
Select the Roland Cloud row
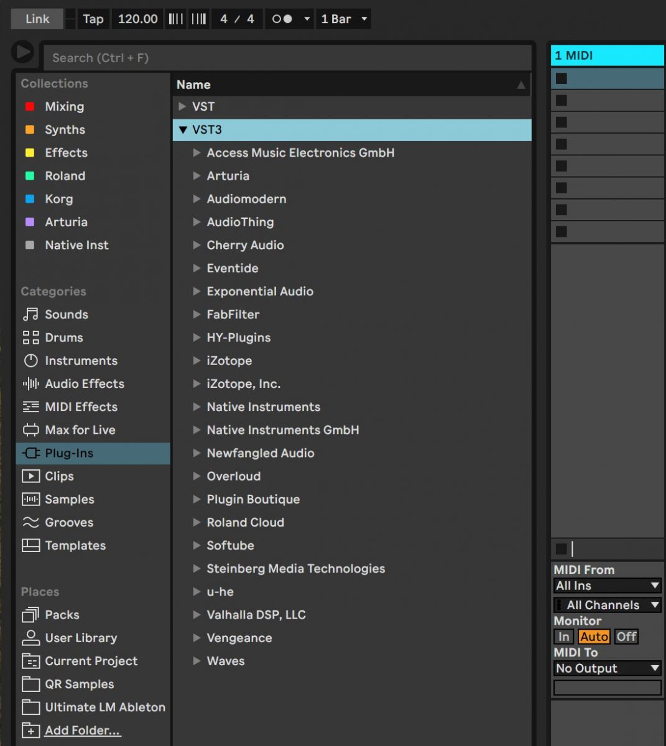click(x=352, y=522)
